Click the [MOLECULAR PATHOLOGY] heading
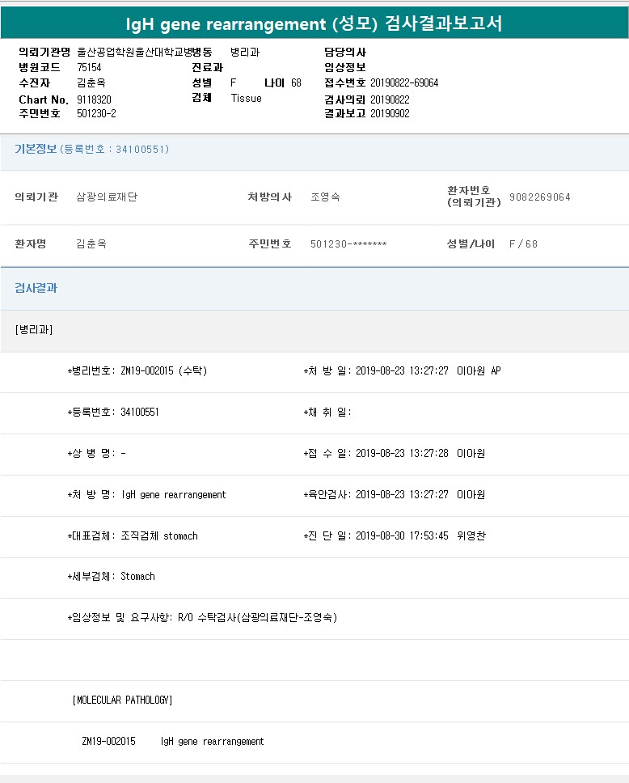This screenshot has height=783, width=629. [x=122, y=700]
